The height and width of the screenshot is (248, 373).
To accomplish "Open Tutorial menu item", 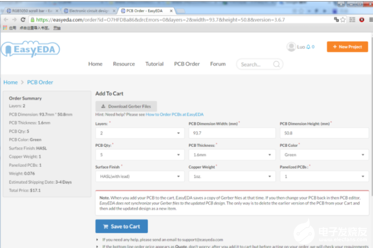I will pos(154,64).
